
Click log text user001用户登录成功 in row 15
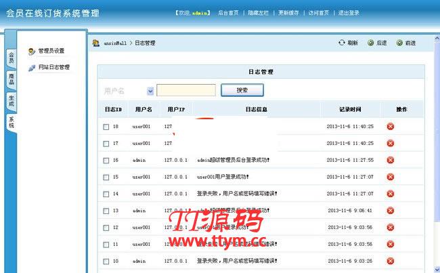tap(223, 177)
